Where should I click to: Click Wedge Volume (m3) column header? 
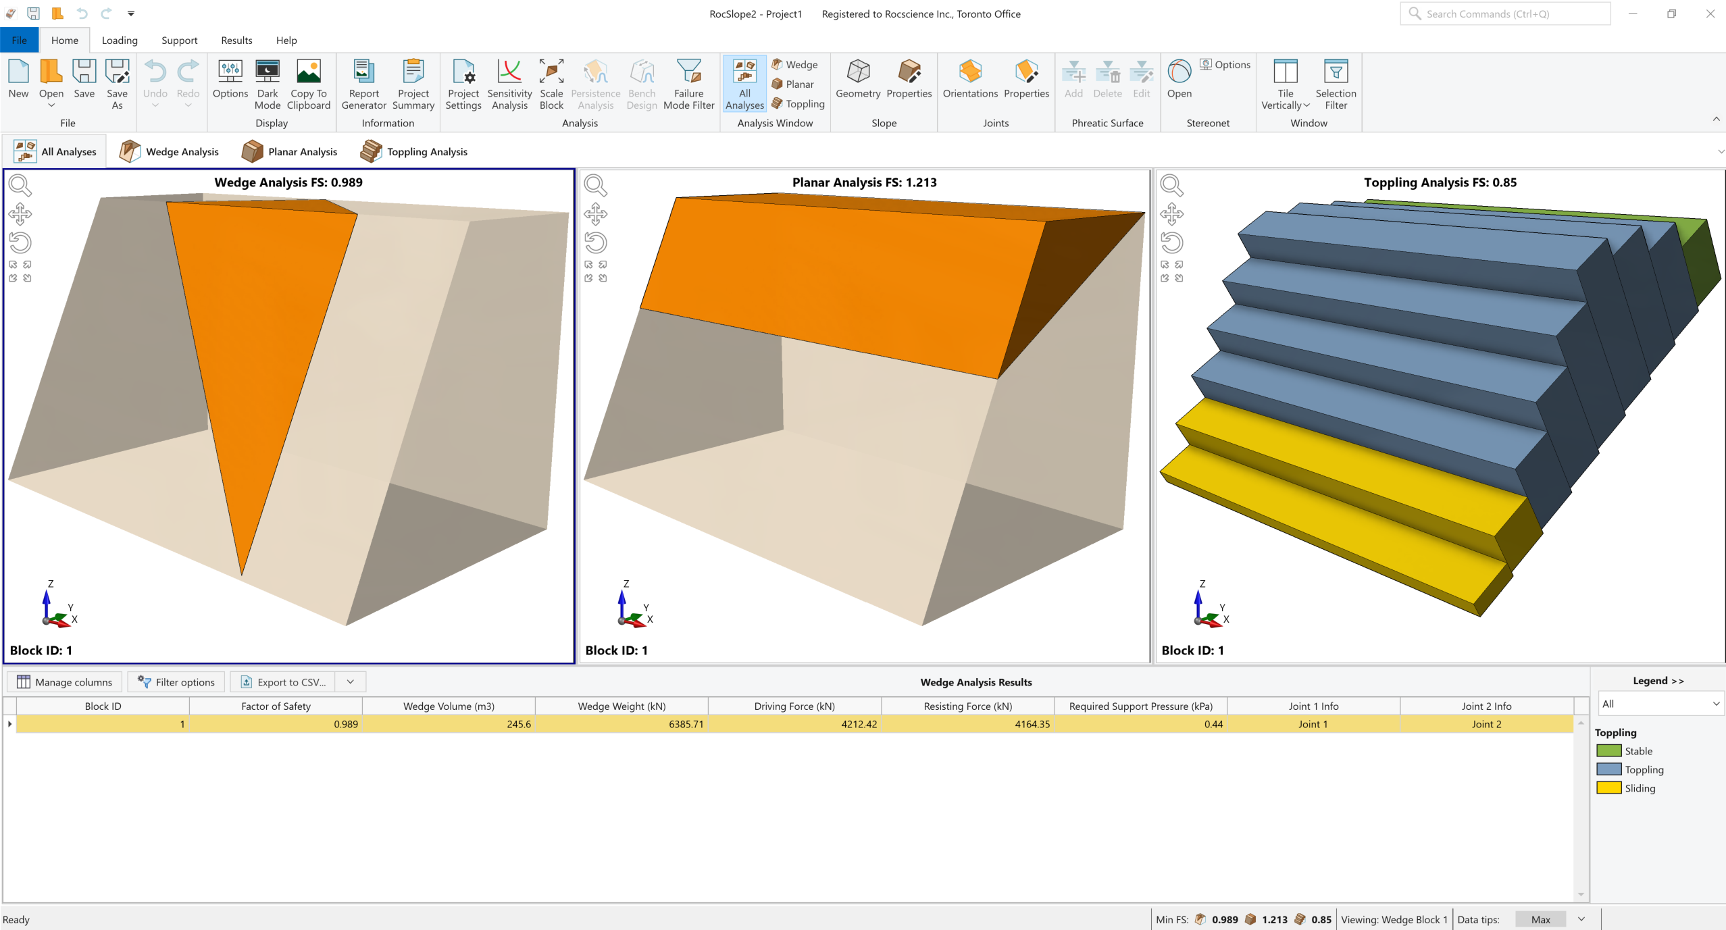[x=449, y=706]
